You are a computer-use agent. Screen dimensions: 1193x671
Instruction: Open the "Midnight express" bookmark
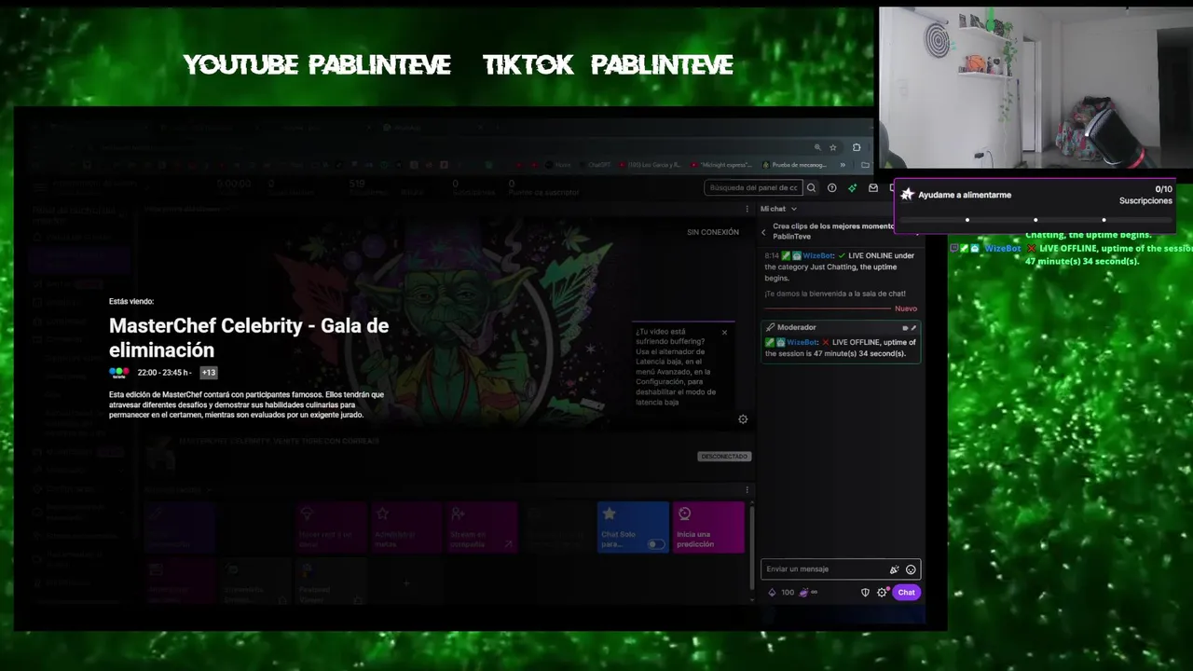click(721, 165)
